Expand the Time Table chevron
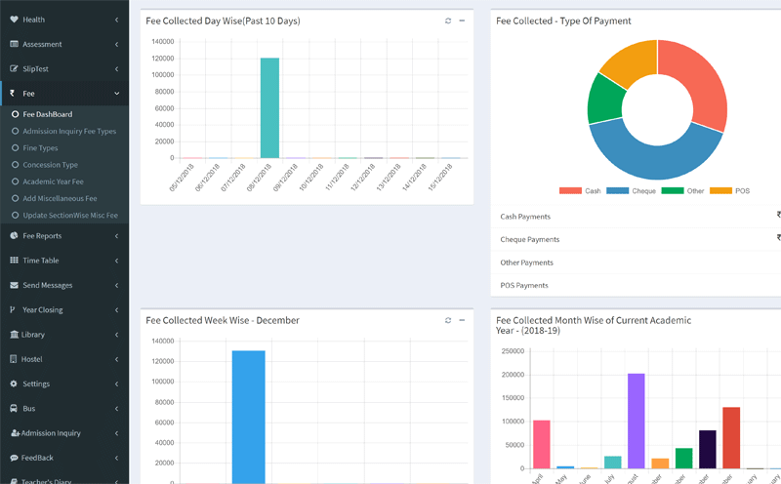Image resolution: width=781 pixels, height=484 pixels. 116,261
